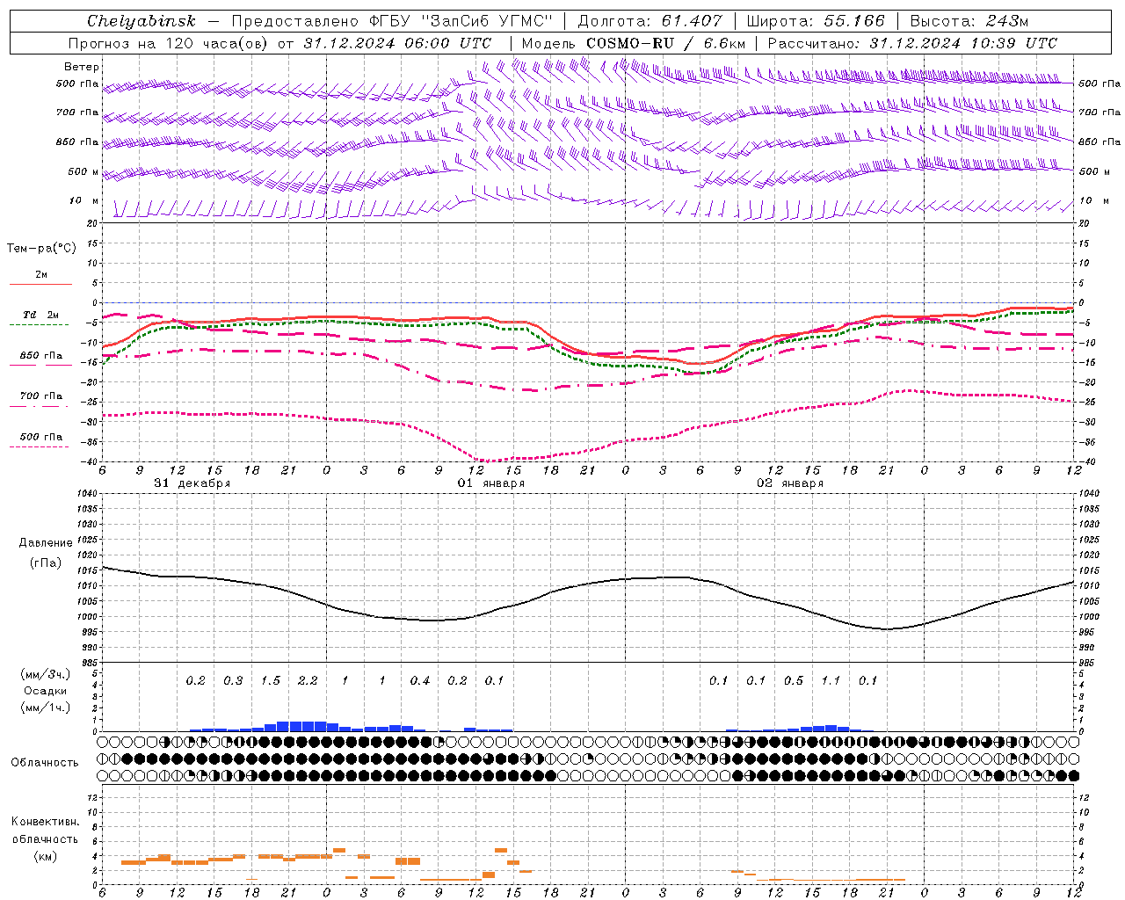Click the '31 декабря' date label
1125x900 pixels.
[192, 483]
